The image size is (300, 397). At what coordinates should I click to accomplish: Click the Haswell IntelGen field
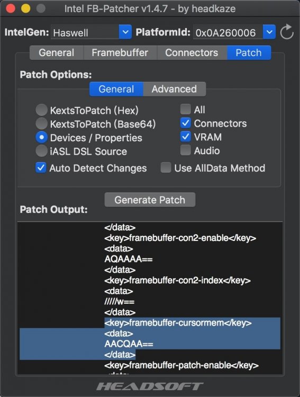(x=85, y=32)
